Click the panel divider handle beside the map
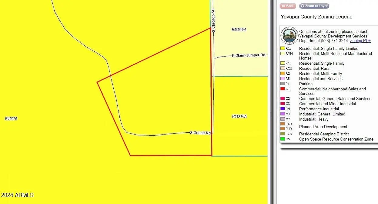The width and height of the screenshot is (378, 204). (272, 115)
